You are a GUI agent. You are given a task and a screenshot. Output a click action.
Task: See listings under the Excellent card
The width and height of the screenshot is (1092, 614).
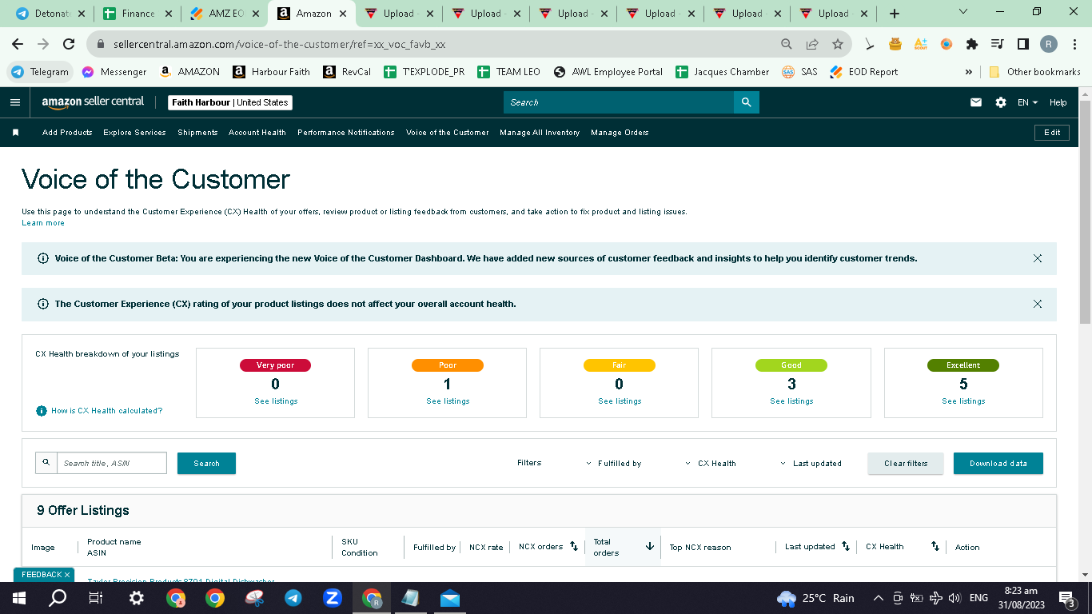963,401
